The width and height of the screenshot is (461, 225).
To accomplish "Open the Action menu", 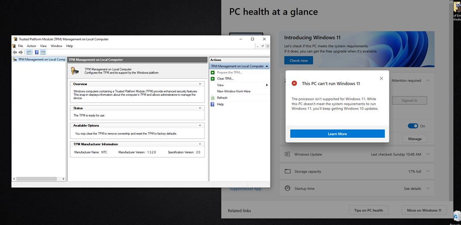I will 32,46.
